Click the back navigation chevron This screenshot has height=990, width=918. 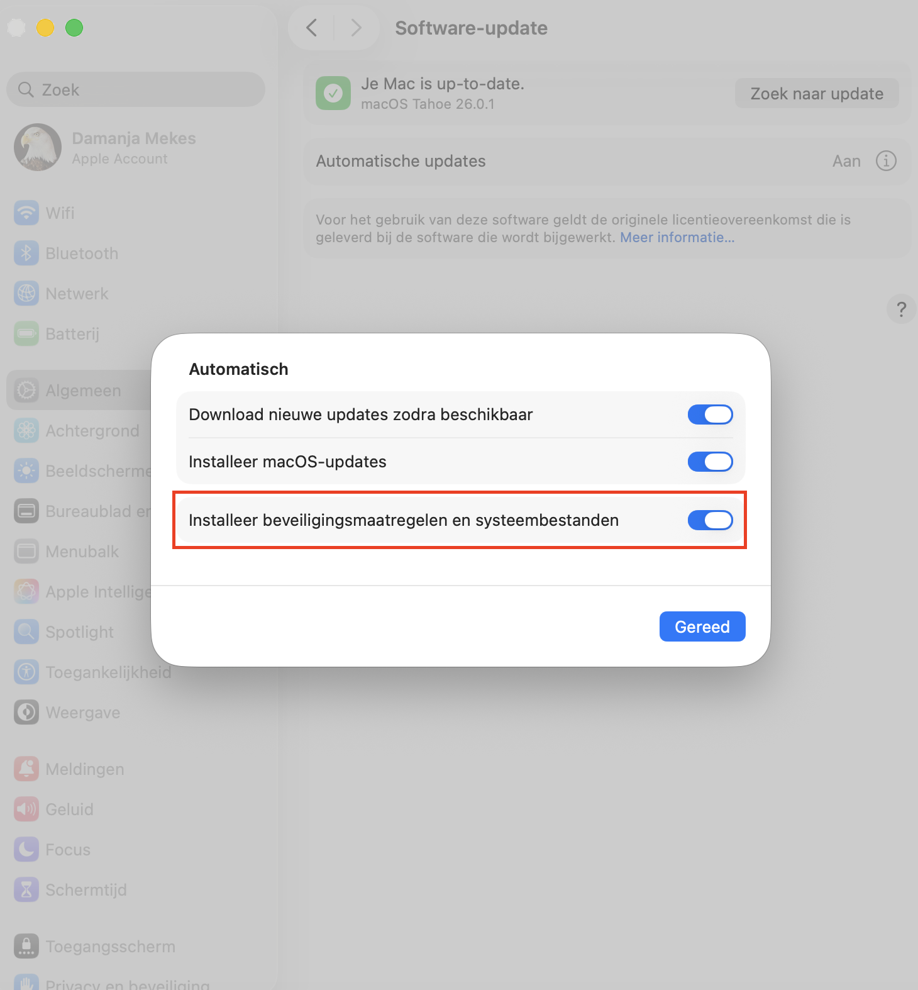point(311,28)
